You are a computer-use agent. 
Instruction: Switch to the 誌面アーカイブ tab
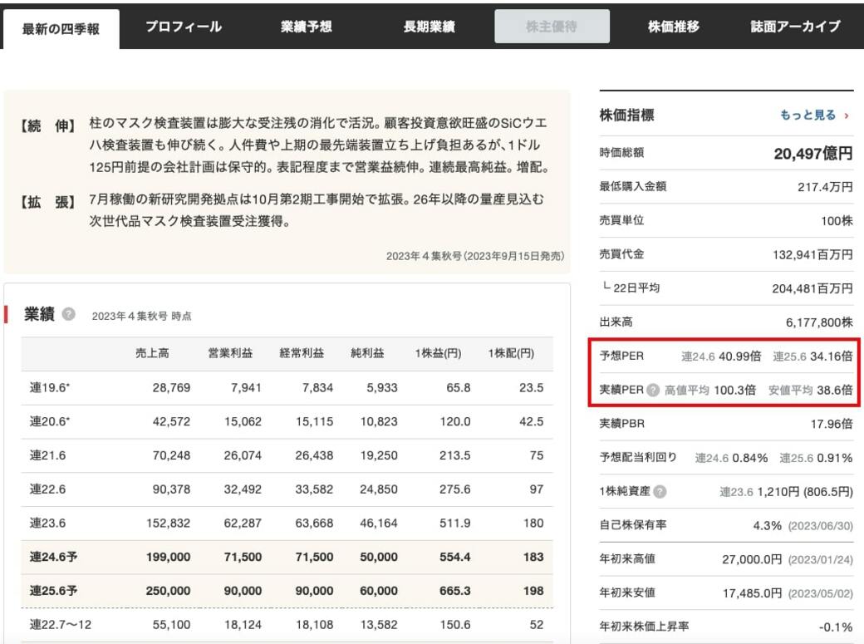pos(795,27)
